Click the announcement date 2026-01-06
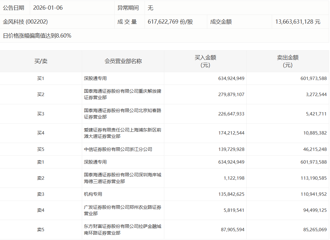 pyautogui.click(x=48, y=8)
